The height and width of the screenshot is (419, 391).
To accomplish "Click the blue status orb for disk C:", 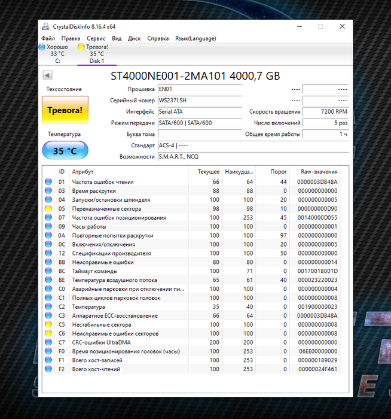I will tap(42, 47).
